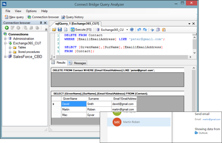
Task: Click editor scroll down arrow
Action: click(x=194, y=53)
